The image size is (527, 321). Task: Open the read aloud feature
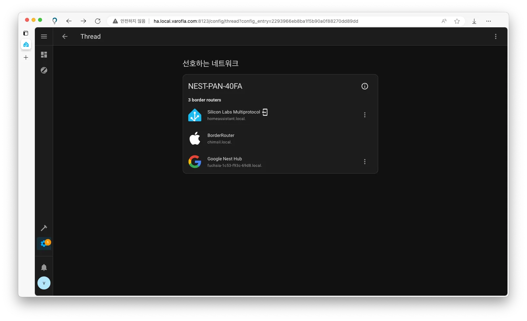click(444, 21)
